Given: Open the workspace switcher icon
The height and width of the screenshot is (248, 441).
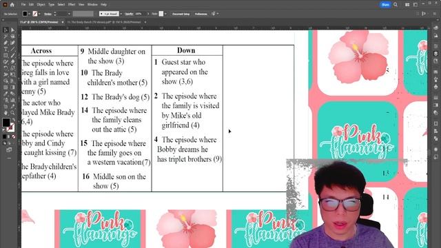Looking at the screenshot, I should pyautogui.click(x=416, y=5).
